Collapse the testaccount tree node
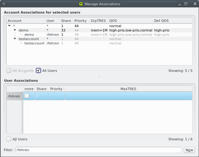199x157 pixels. pyautogui.click(x=15, y=39)
